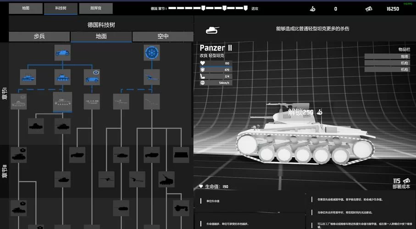Click the first shield marker on the chapter progress bar
The height and width of the screenshot is (229, 416).
203,8
